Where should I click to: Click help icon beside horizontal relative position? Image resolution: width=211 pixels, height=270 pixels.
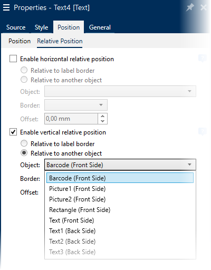click(202, 59)
